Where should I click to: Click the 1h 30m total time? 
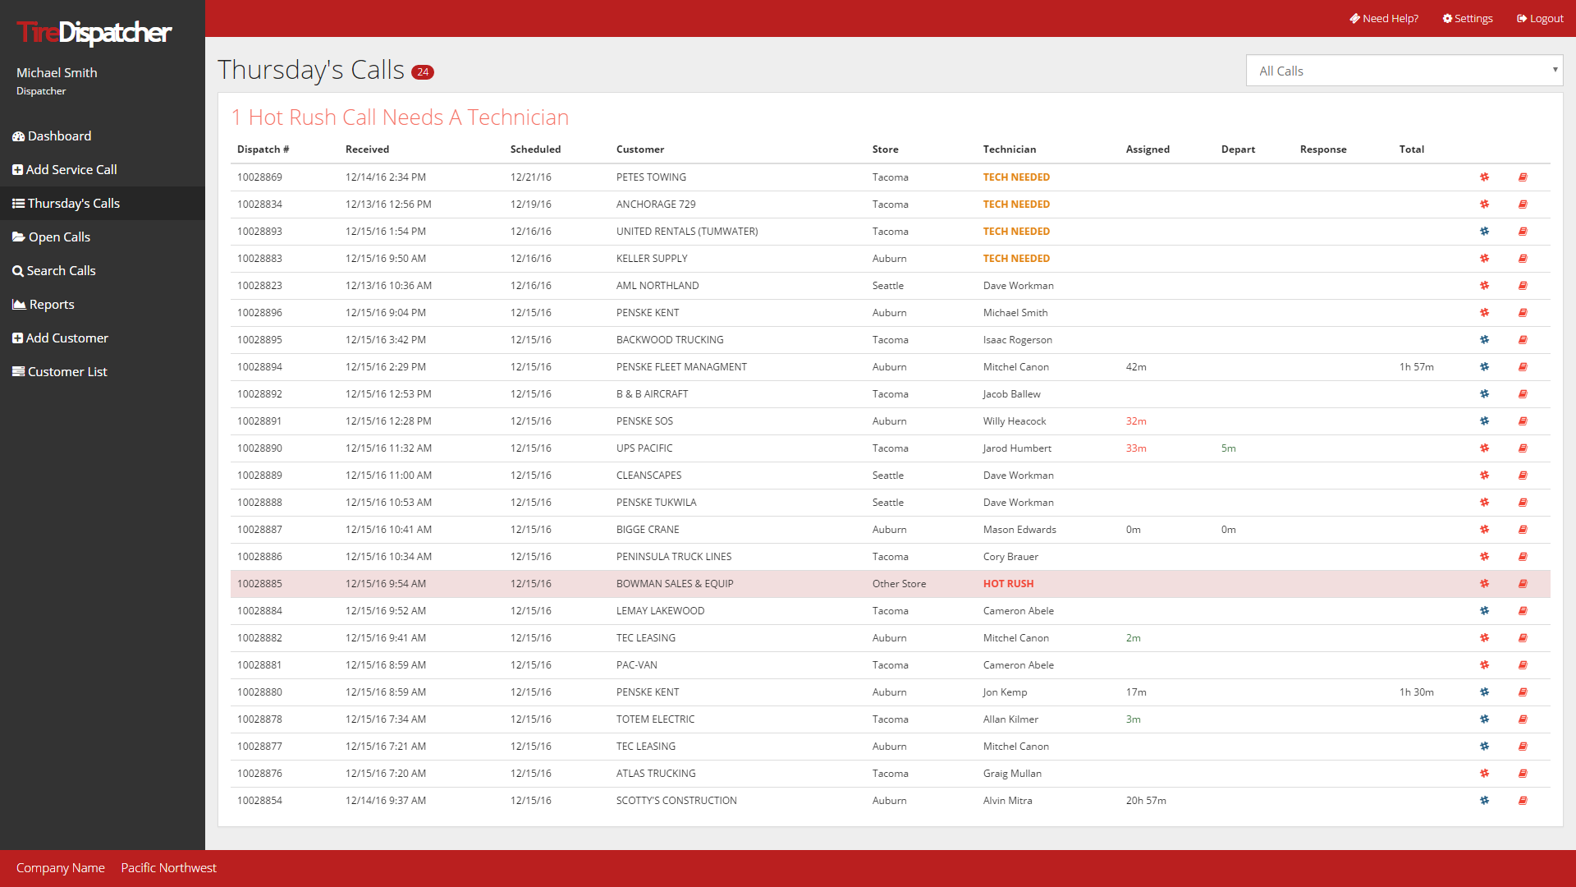tap(1416, 692)
